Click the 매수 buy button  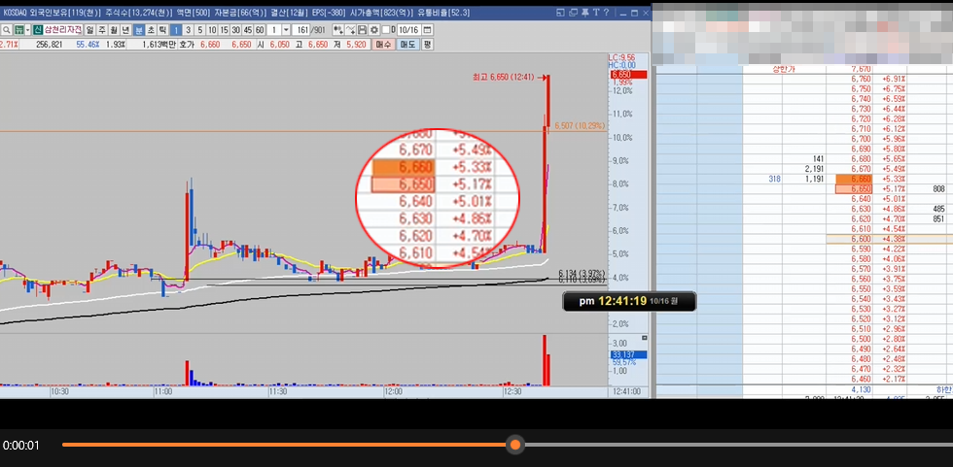383,45
